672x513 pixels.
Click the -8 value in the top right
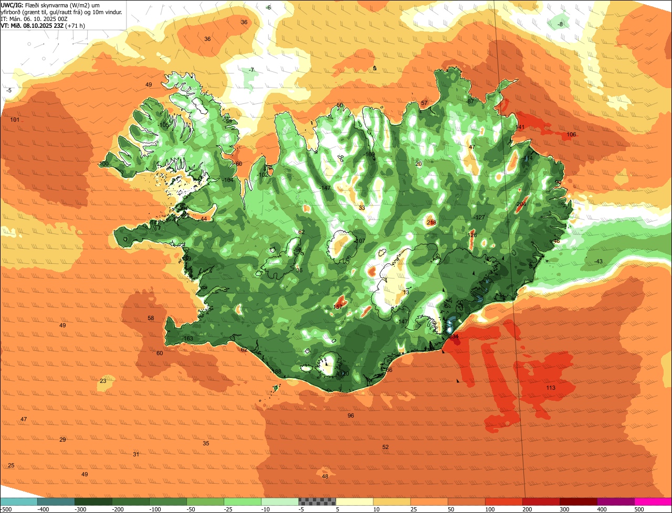(560, 25)
